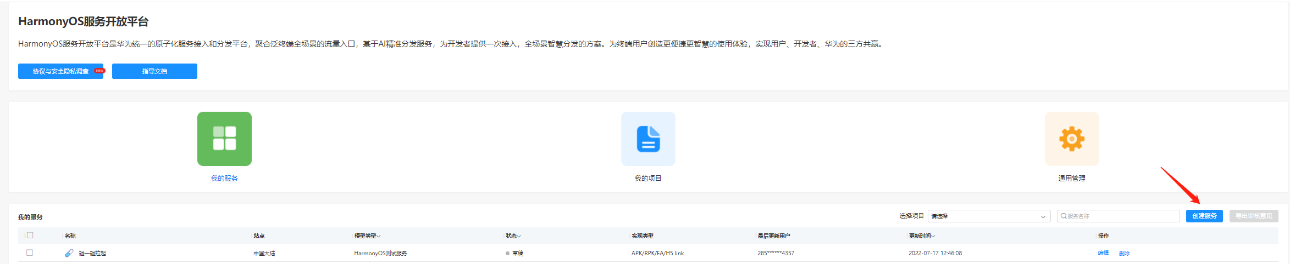This screenshot has width=1290, height=264.
Task: Sort by the 更新时间 column arrow
Action: click(x=933, y=236)
